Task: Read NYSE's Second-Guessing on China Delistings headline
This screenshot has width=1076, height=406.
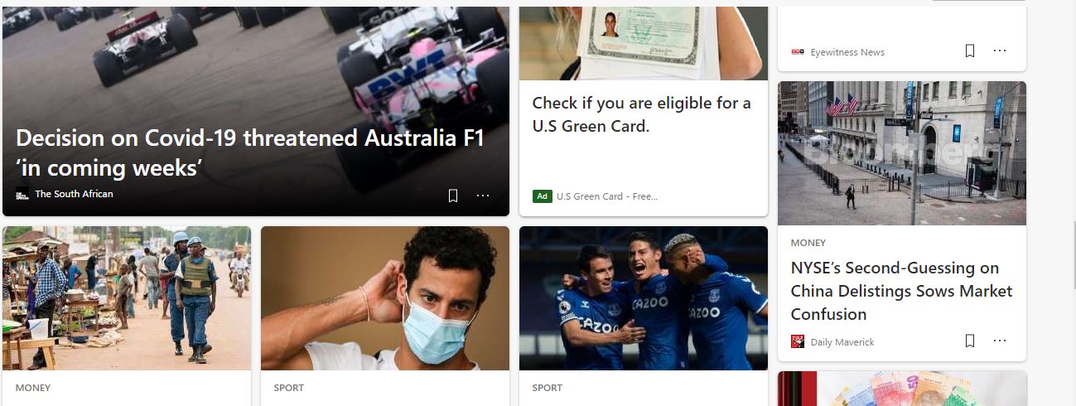Action: coord(901,291)
